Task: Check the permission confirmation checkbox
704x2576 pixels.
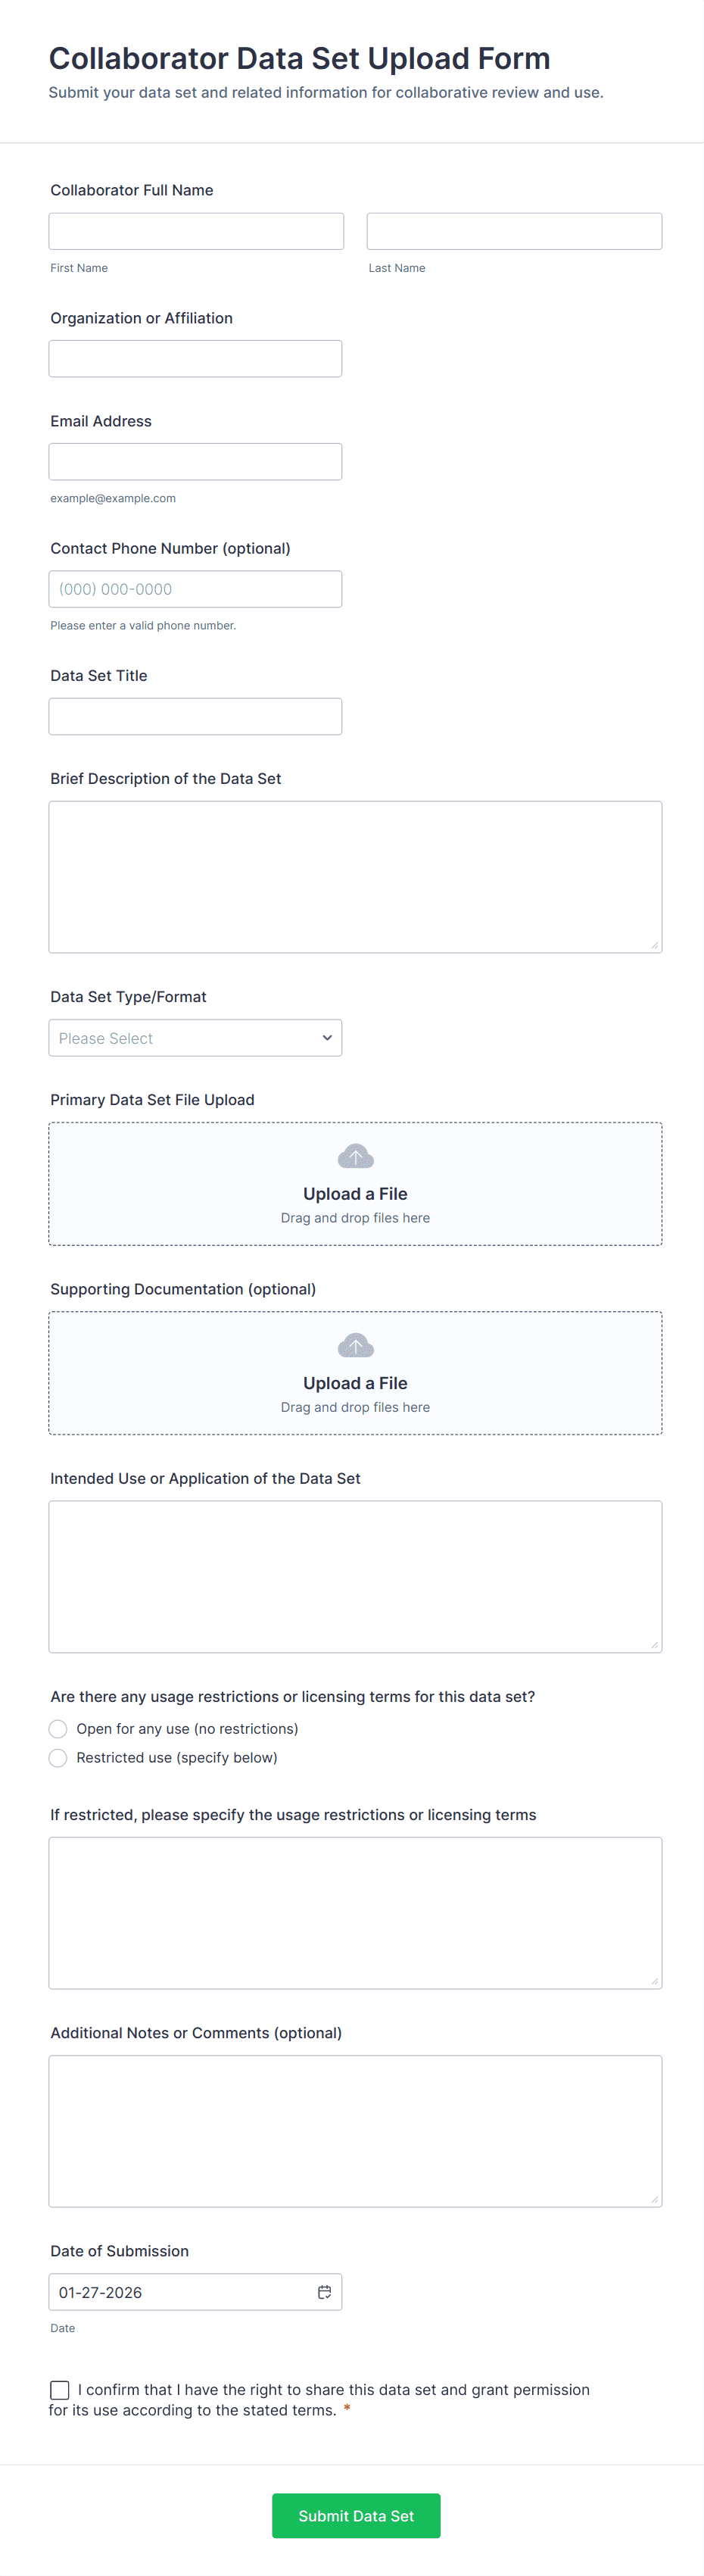Action: [60, 2390]
